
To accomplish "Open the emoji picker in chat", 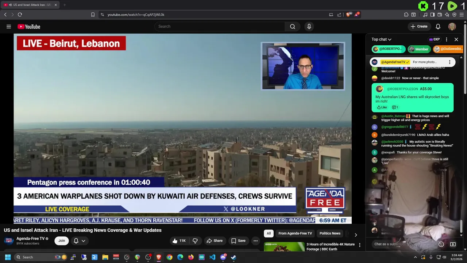I will pos(441,244).
